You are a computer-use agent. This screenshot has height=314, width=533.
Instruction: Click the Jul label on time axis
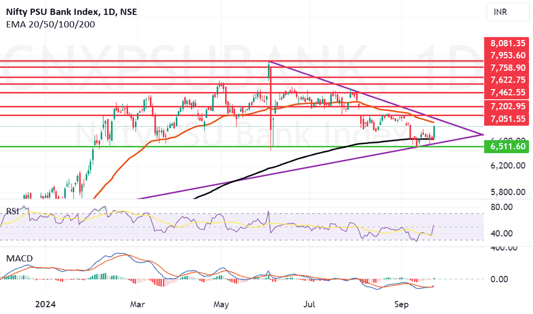(309, 304)
